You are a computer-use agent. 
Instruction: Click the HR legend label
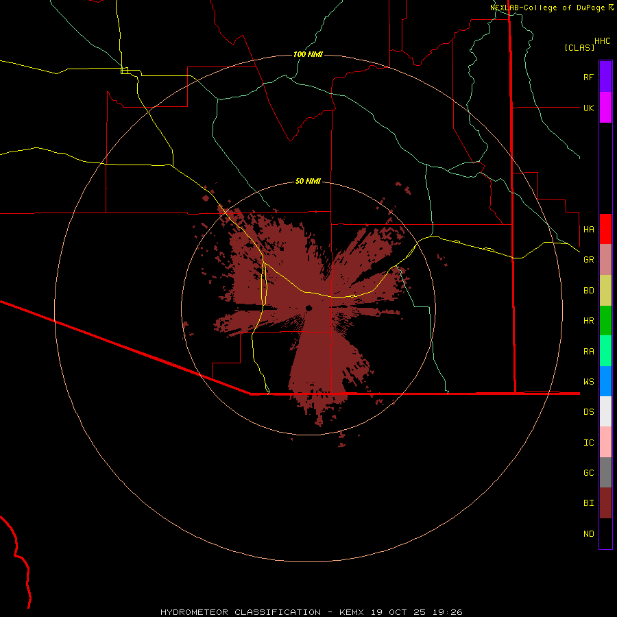tap(588, 321)
